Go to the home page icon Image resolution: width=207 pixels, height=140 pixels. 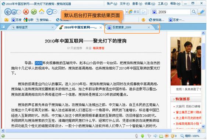[x=42, y=12]
